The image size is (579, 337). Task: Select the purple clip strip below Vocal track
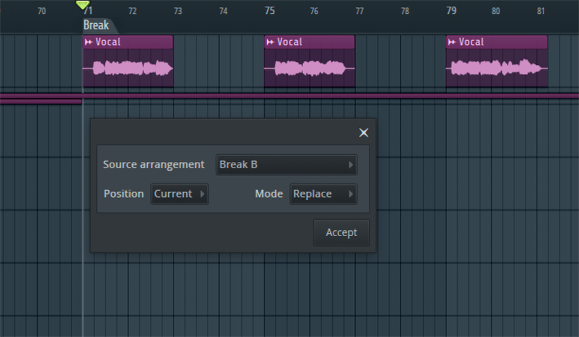(327, 96)
